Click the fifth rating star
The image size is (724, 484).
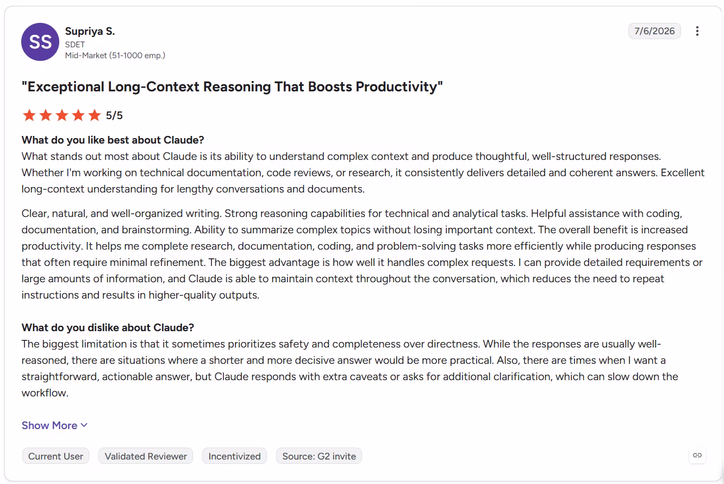(x=95, y=115)
